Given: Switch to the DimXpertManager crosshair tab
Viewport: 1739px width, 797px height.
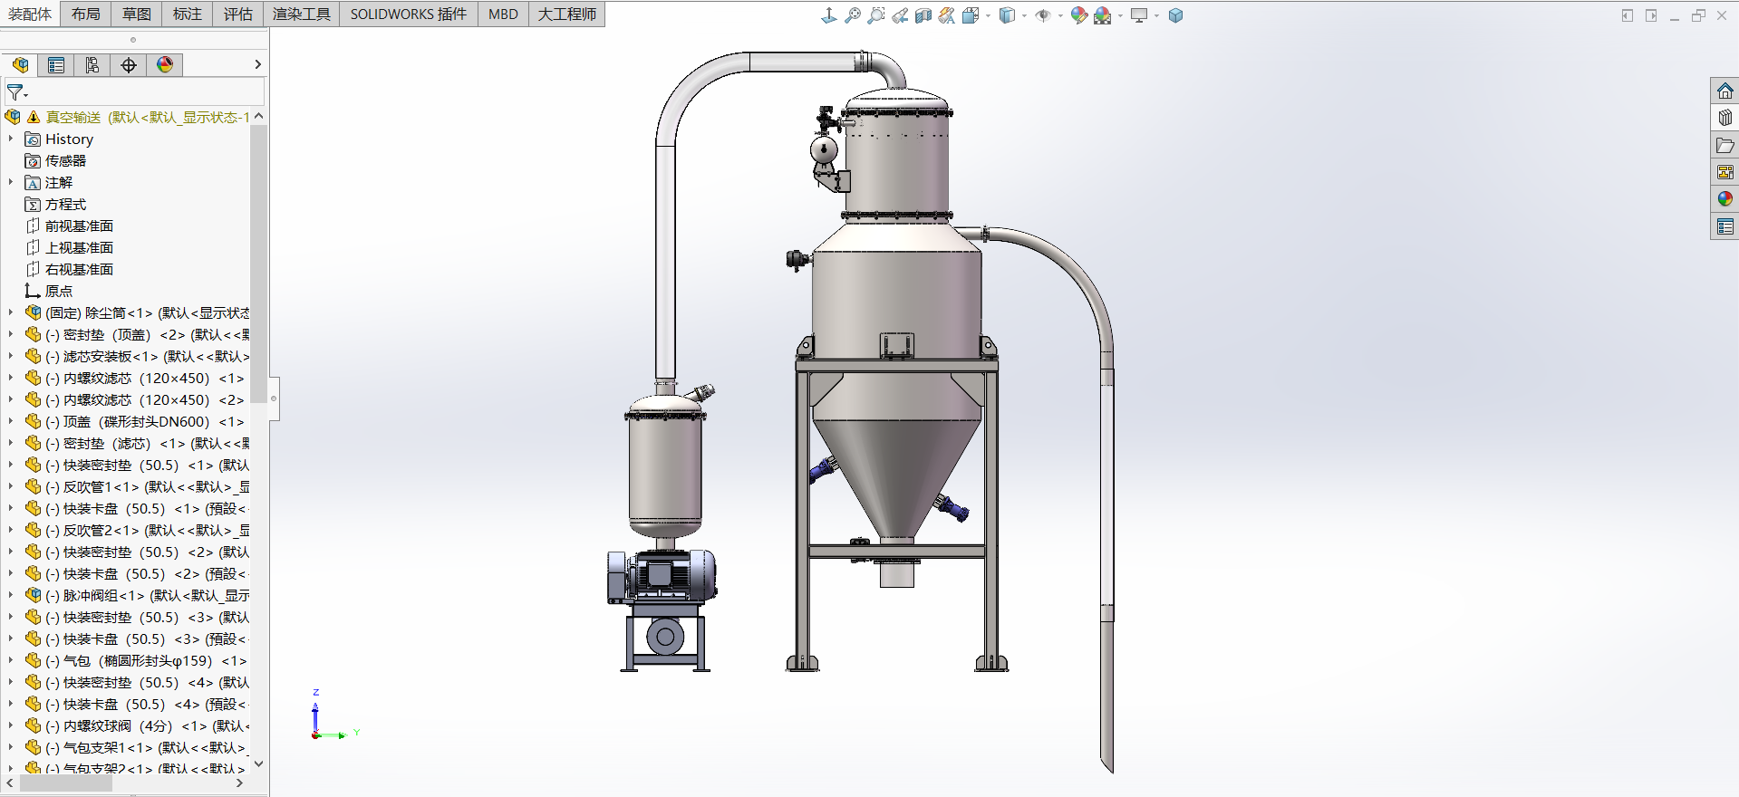Looking at the screenshot, I should 129,65.
